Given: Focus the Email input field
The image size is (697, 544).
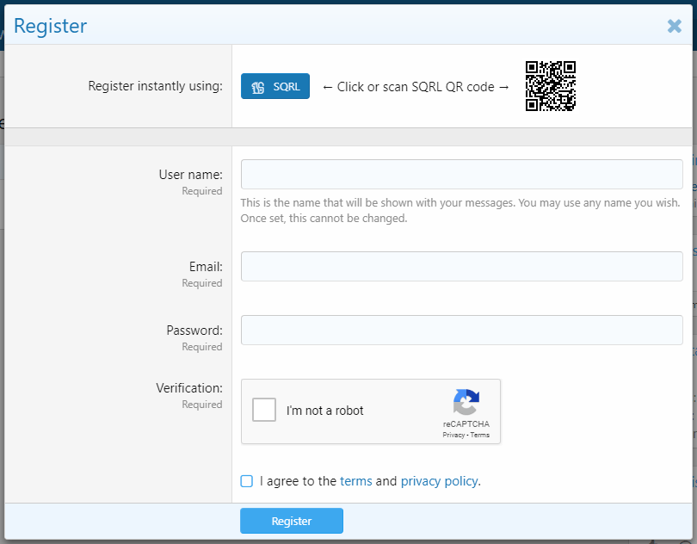Looking at the screenshot, I should [x=461, y=267].
